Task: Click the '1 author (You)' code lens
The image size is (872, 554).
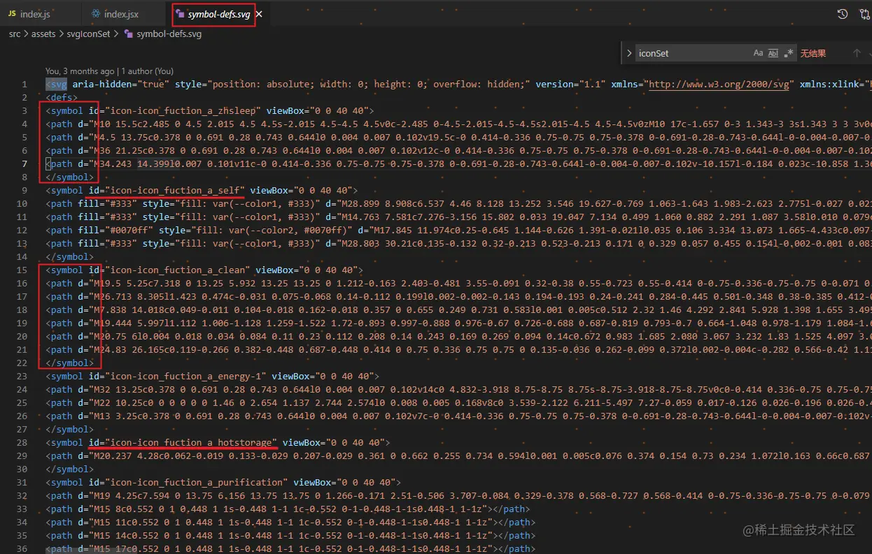Action: [x=148, y=71]
